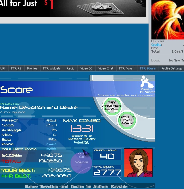
Task: Click the Try This Level Again button
Action: (127, 120)
